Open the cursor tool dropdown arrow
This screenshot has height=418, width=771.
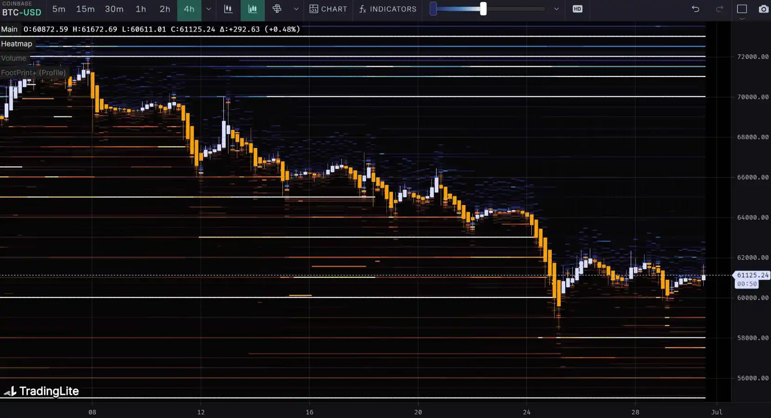[x=296, y=9]
